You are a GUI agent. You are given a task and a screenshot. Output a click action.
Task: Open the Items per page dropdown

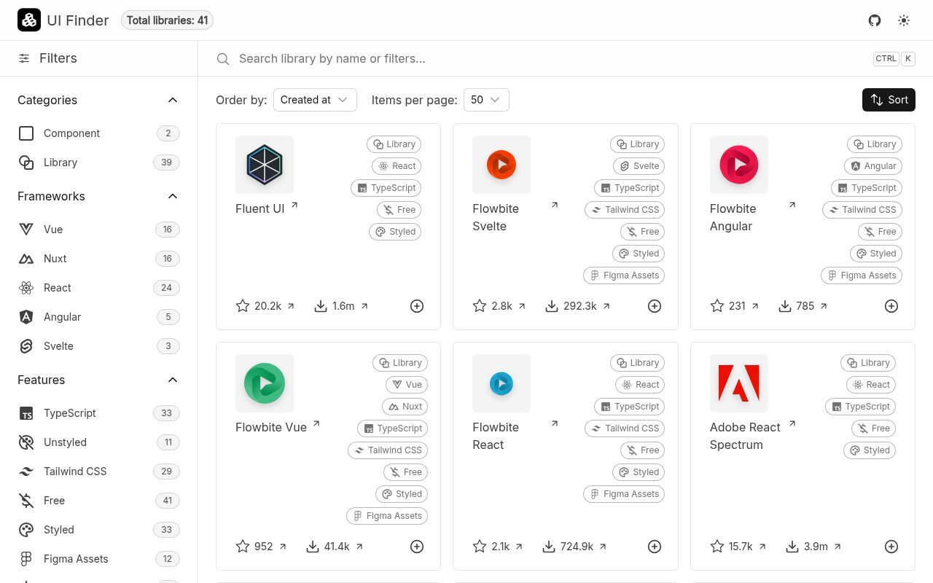(486, 100)
